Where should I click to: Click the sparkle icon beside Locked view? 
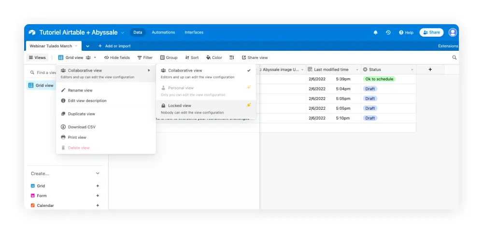249,105
